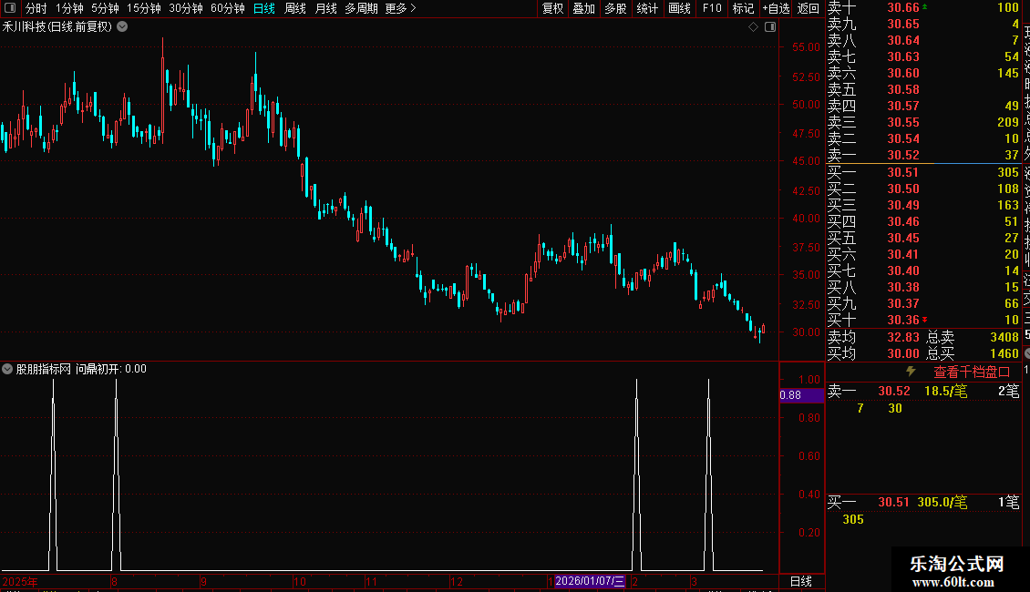Open F10 company info
This screenshot has height=592, width=1030.
coord(712,8)
